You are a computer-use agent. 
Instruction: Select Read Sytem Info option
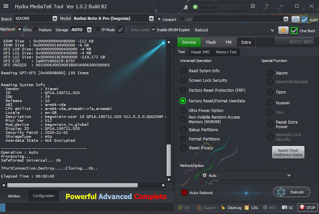click(x=183, y=71)
